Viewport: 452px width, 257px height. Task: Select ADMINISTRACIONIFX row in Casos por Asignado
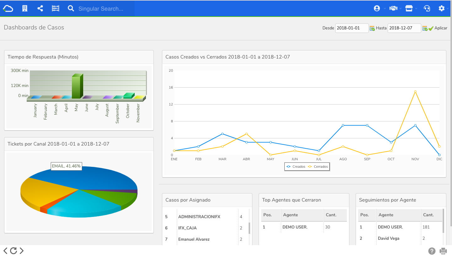199,217
